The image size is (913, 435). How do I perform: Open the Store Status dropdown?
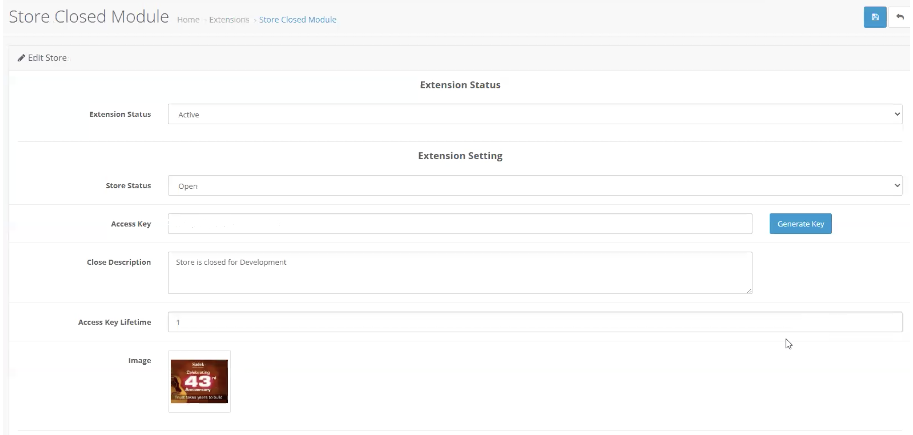tap(535, 186)
